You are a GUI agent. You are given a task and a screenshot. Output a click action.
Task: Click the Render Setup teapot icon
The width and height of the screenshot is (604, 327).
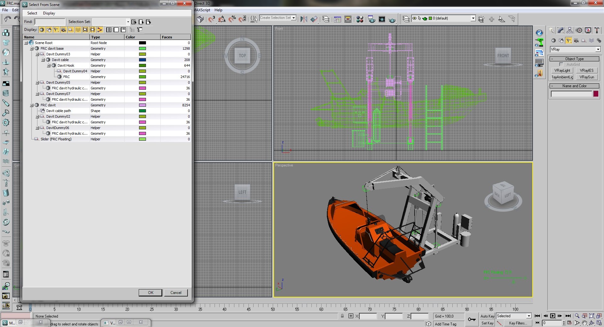[372, 19]
